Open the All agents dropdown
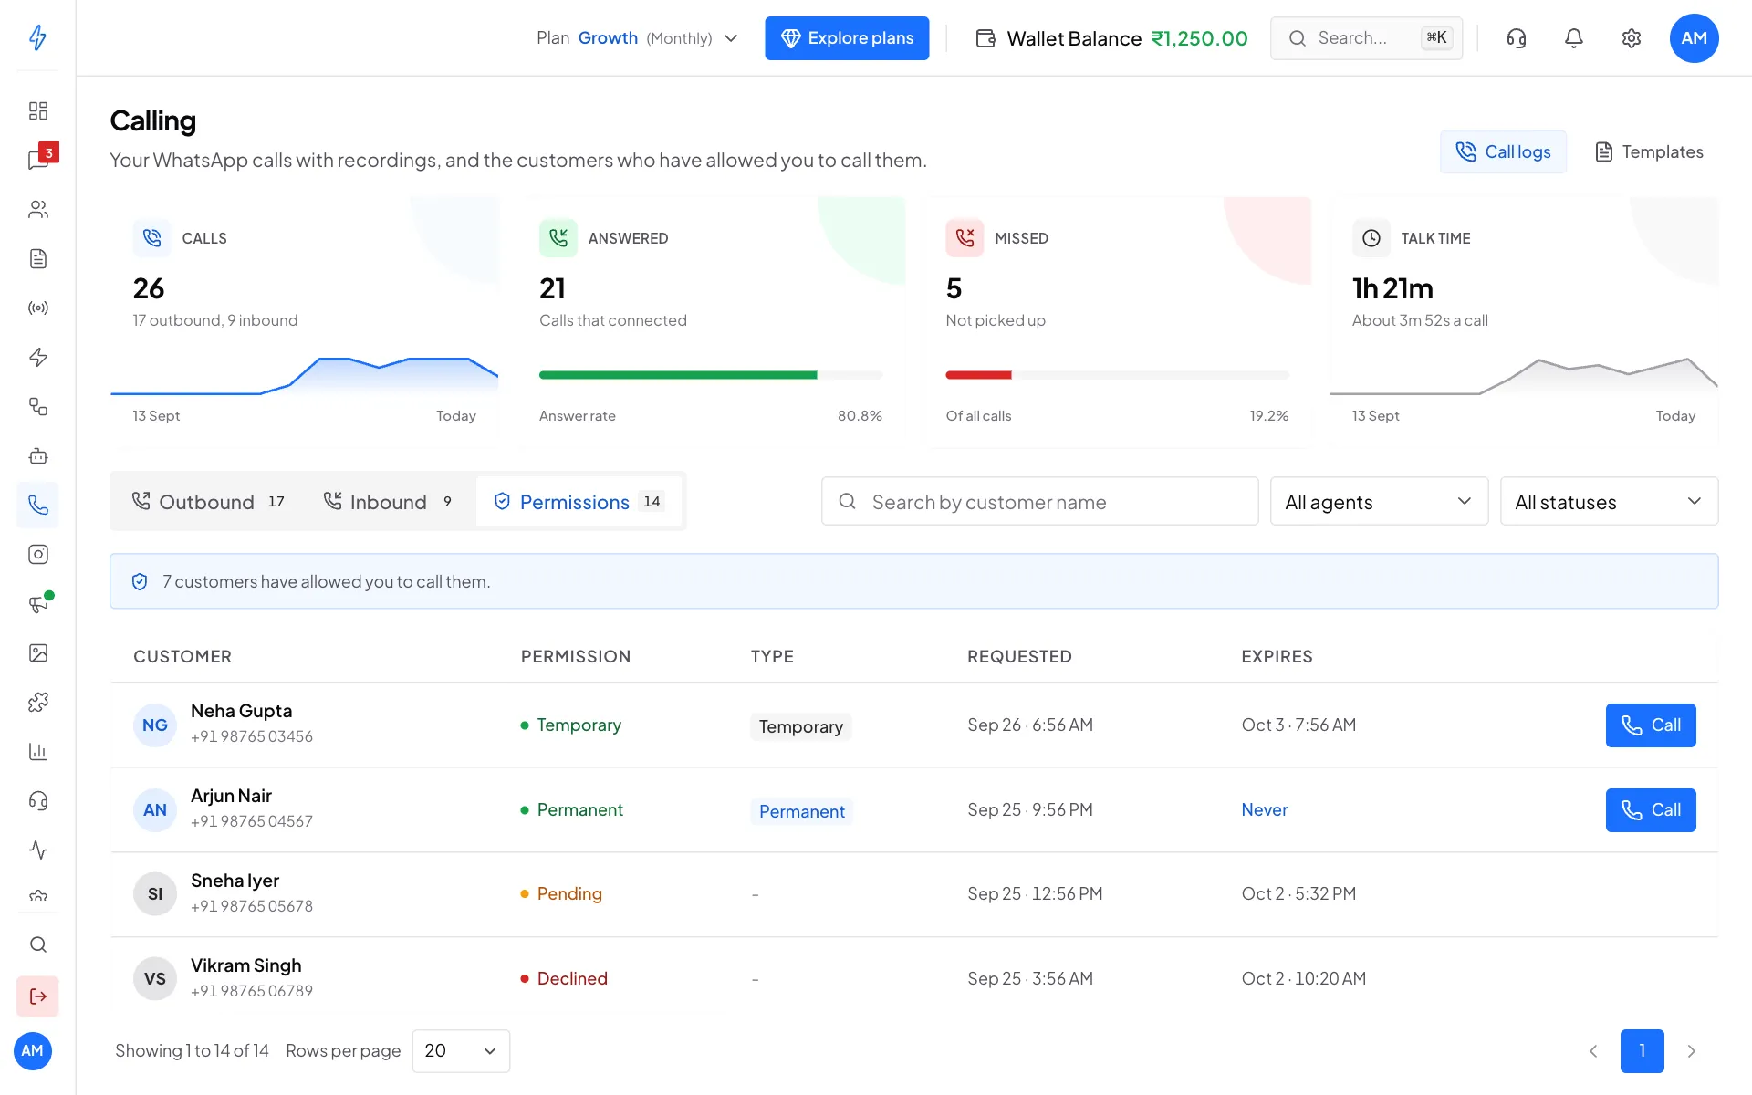The width and height of the screenshot is (1752, 1095). (x=1379, y=501)
